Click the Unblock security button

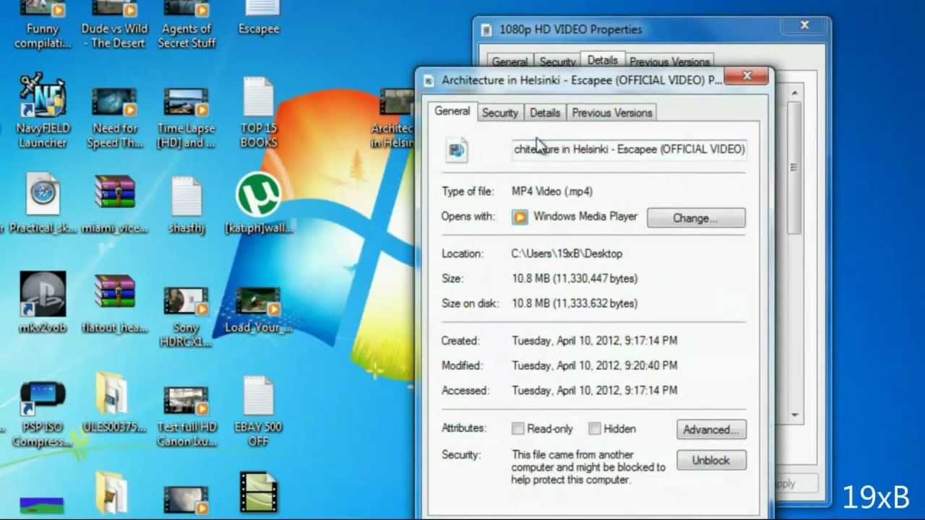(711, 460)
